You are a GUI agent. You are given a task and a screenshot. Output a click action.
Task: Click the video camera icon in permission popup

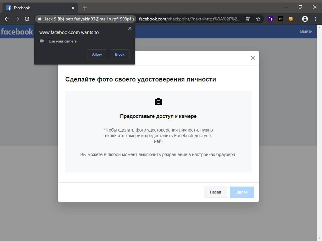coord(42,41)
